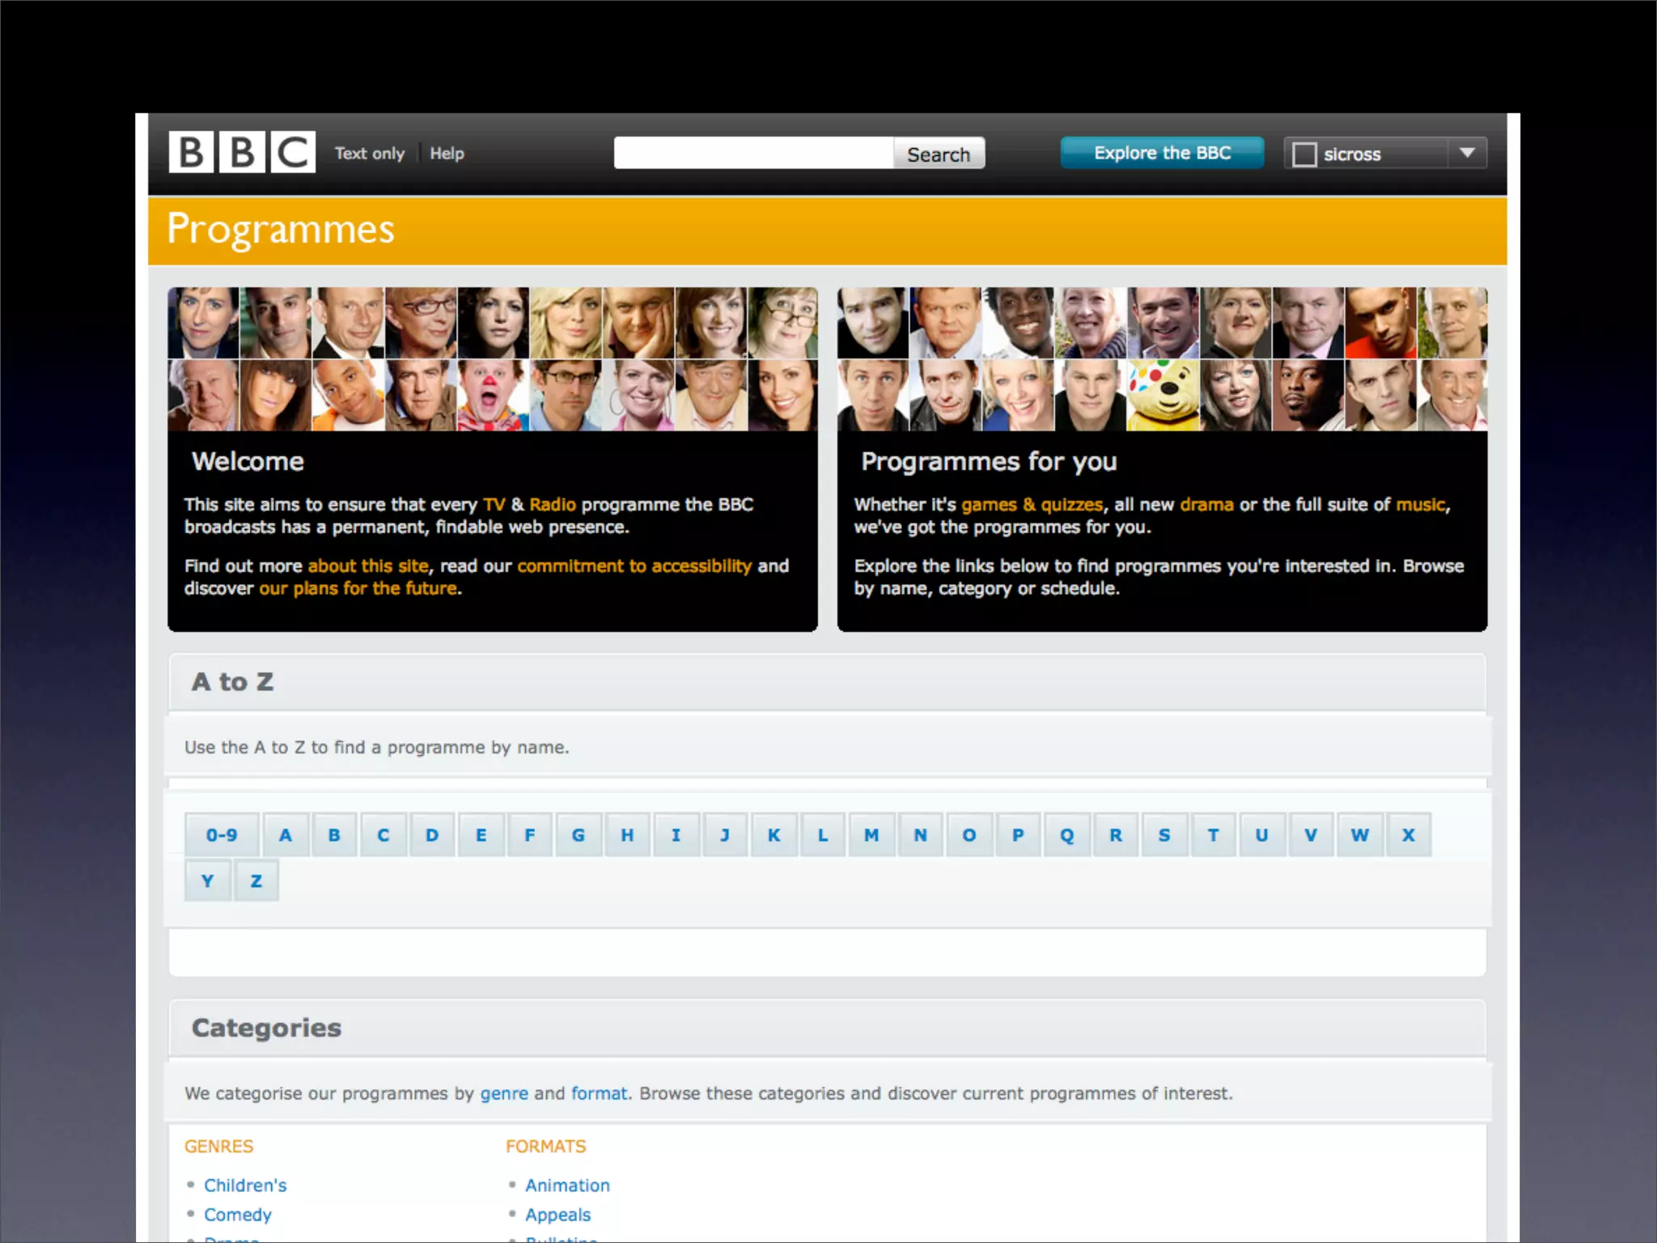
Task: Select letter Y in A to Z
Action: [208, 880]
